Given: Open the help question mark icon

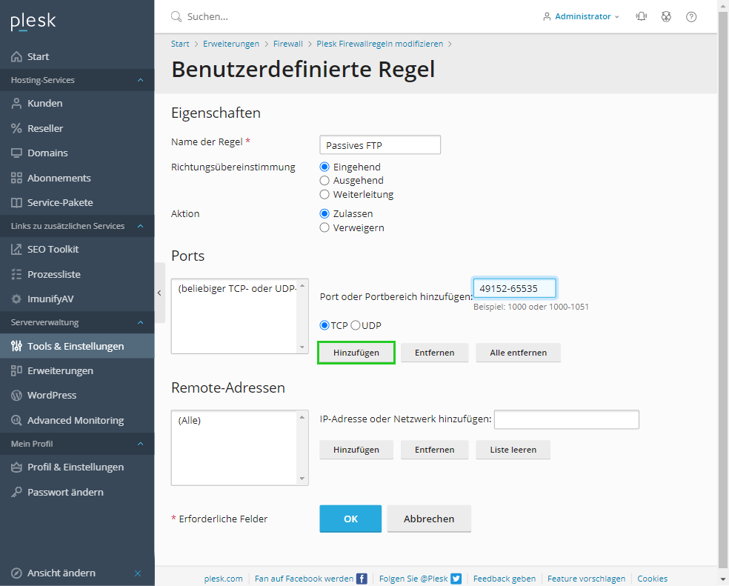Looking at the screenshot, I should [691, 17].
